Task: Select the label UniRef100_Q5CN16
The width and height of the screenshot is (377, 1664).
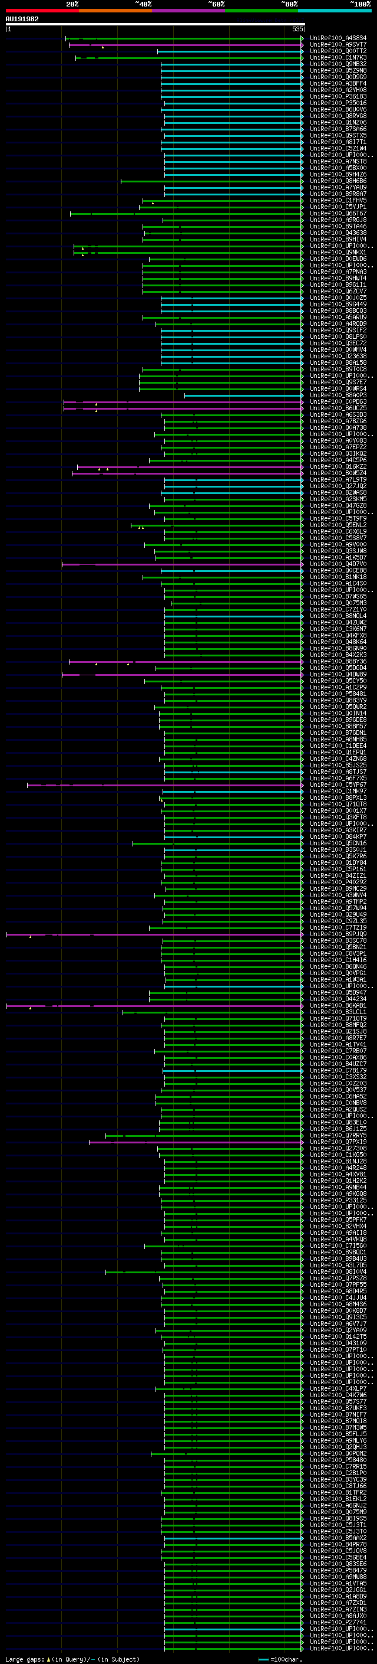Action: pos(338,844)
